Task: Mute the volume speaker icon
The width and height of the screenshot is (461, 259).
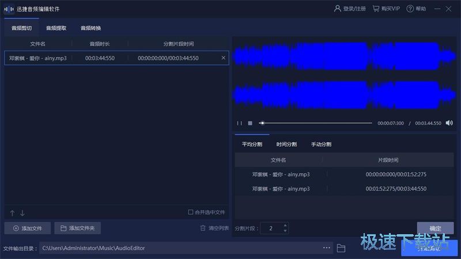Action: 449,123
